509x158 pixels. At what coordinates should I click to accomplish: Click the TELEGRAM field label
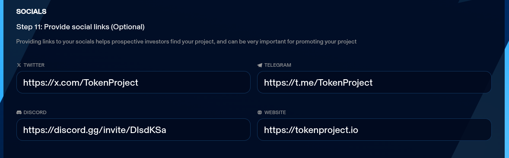tap(277, 65)
